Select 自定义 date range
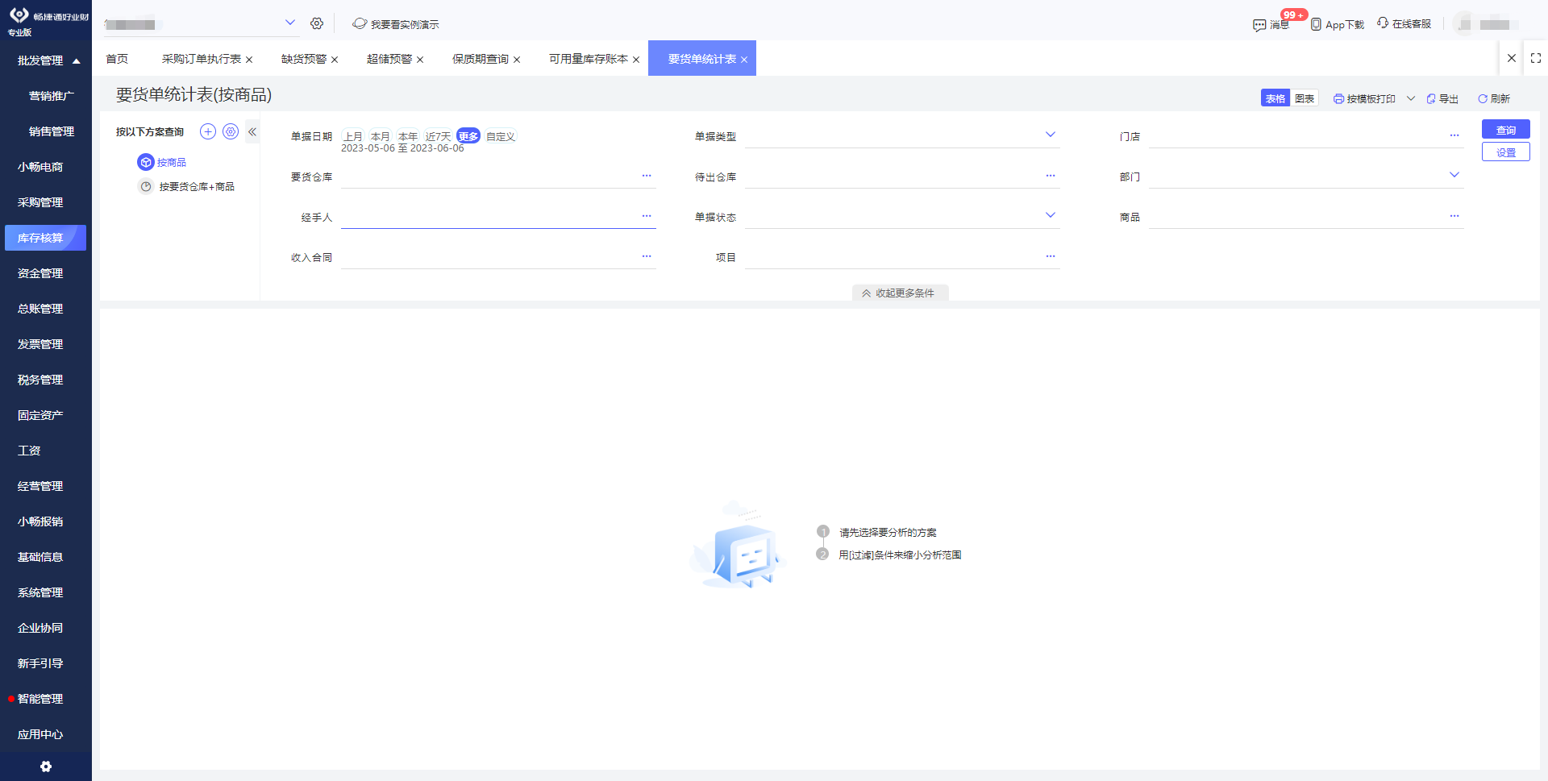The width and height of the screenshot is (1548, 781). click(501, 136)
